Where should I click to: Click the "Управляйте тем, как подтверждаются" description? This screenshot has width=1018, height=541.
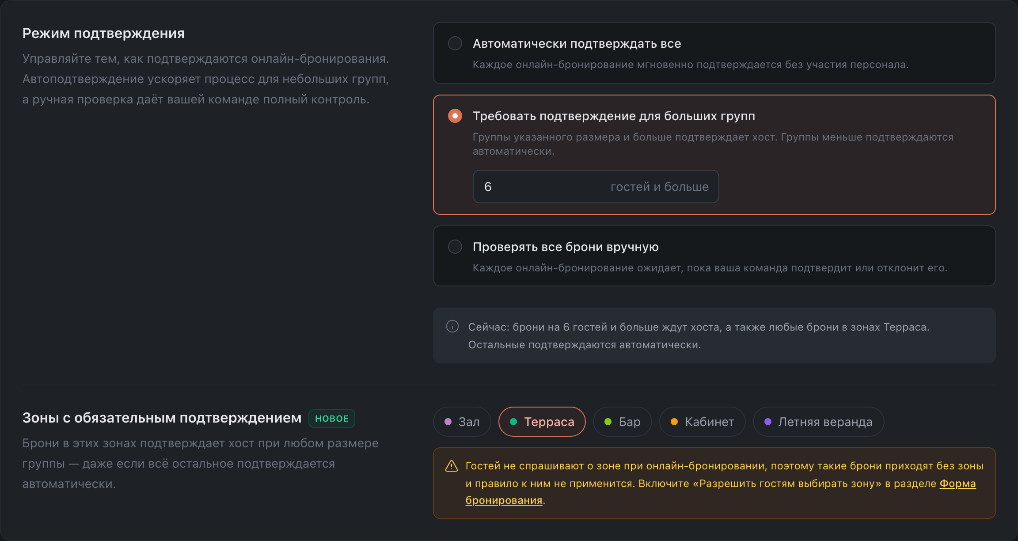[206, 79]
